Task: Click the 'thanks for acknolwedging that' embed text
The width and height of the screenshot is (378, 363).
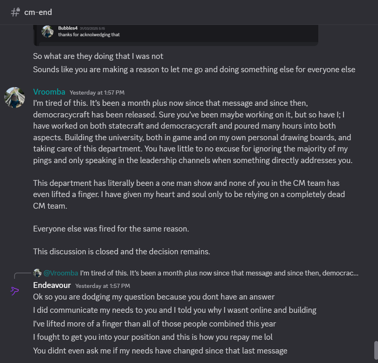Action: coord(89,34)
